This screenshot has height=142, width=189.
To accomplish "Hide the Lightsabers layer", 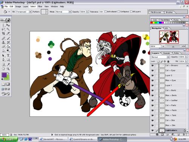I will 153,130.
